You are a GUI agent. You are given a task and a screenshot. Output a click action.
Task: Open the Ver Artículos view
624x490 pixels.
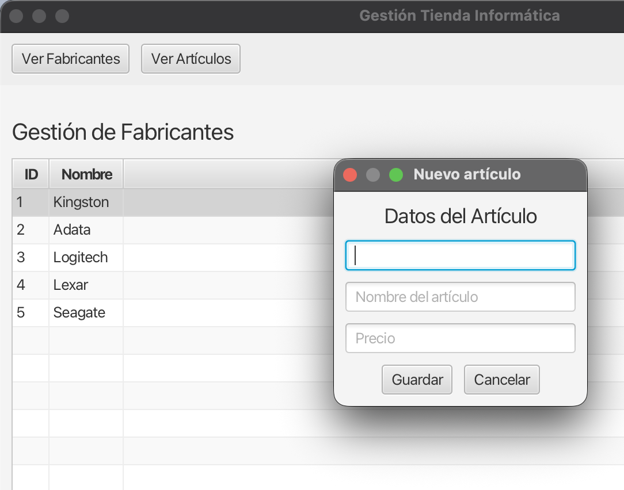pyautogui.click(x=191, y=59)
